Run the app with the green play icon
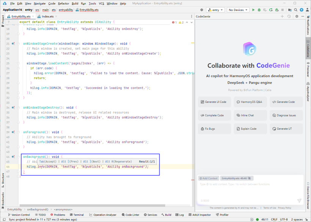Image resolution: width=311 pixels, height=222 pixels. [x=253, y=10]
